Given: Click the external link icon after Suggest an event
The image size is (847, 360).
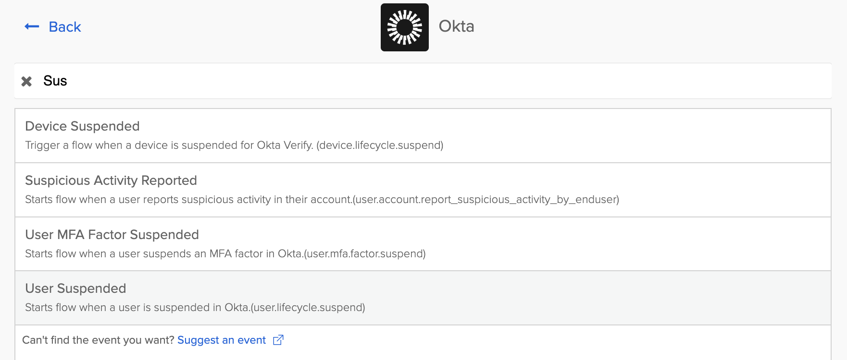Looking at the screenshot, I should pyautogui.click(x=278, y=340).
